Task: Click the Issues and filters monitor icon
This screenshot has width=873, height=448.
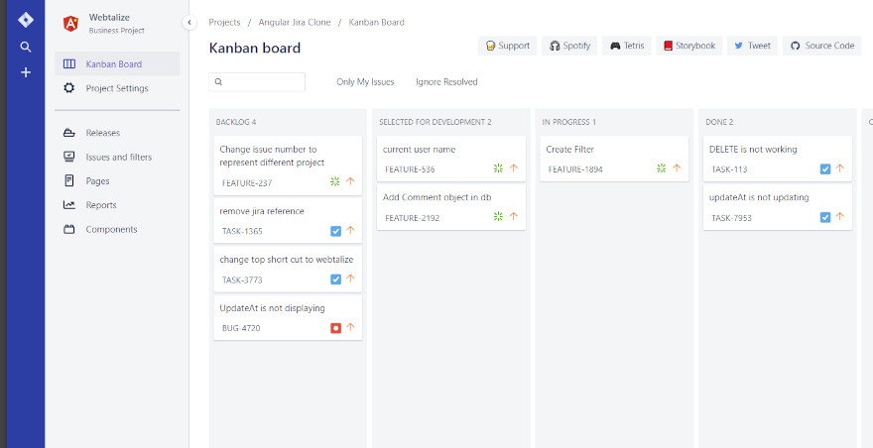Action: [69, 157]
